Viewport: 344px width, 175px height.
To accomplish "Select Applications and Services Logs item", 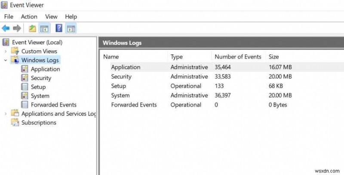I will click(x=58, y=114).
